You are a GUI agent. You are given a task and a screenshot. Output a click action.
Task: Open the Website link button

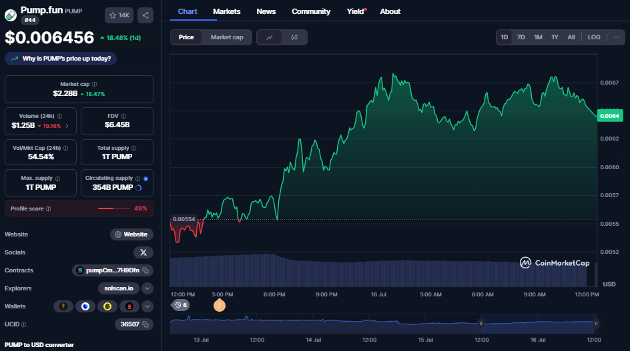tap(131, 234)
